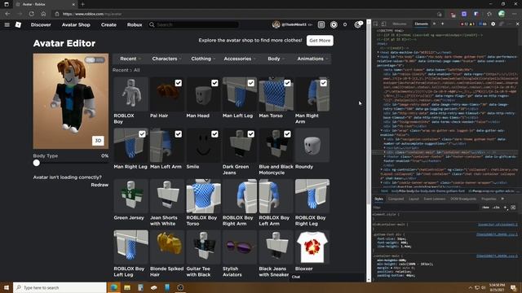
Task: Expand the Characters dropdown
Action: click(166, 59)
